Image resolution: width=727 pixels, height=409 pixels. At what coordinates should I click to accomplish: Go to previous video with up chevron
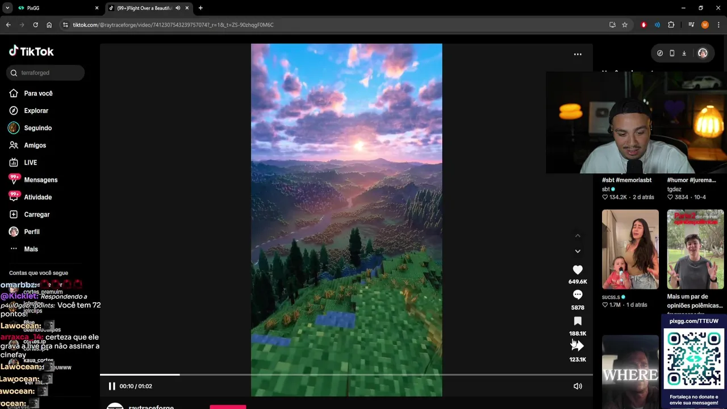[x=578, y=236]
